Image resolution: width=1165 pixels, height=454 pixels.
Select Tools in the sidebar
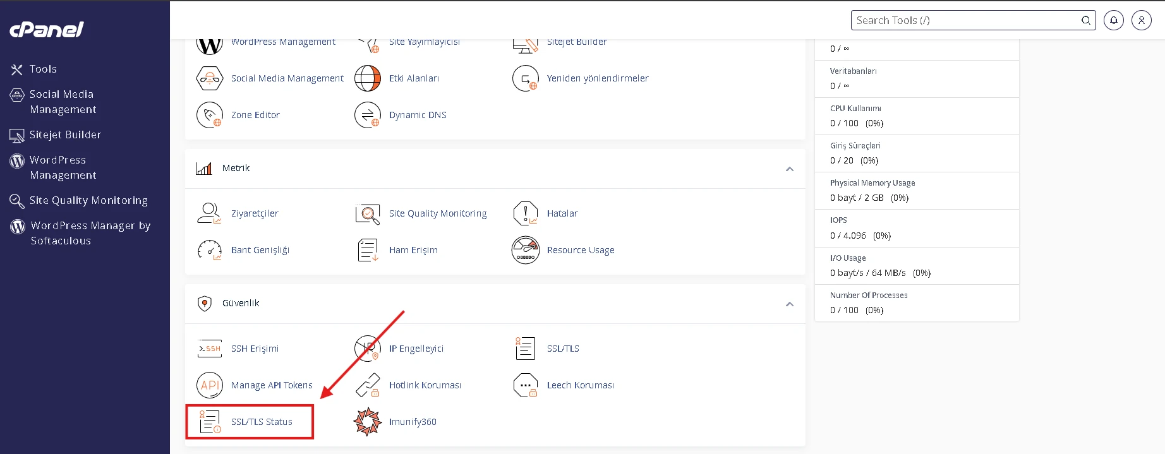(x=43, y=69)
